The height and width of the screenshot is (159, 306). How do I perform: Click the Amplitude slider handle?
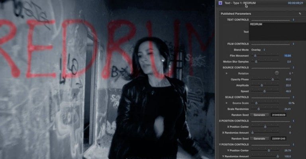click(x=262, y=85)
